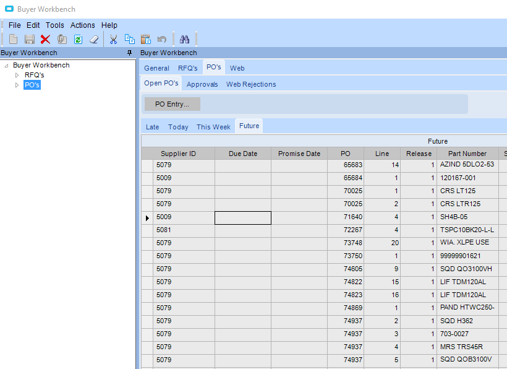Image resolution: width=507 pixels, height=369 pixels.
Task: Click part number 120167-001
Action: 467,179
